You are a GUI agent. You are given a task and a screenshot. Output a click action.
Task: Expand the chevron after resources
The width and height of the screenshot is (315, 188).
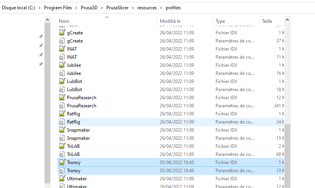click(161, 8)
